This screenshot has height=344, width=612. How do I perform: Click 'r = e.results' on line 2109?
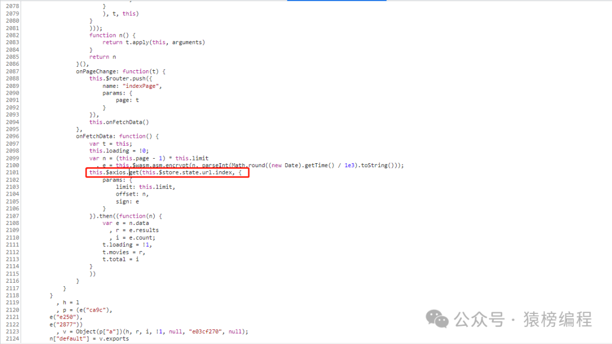137,231
